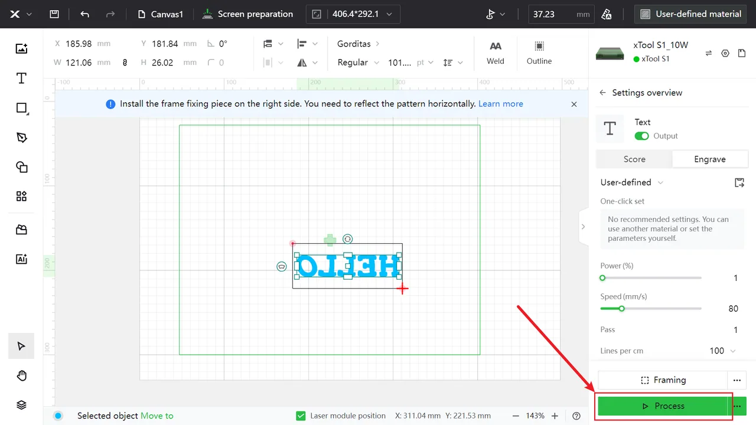Expand the User-defined settings dropdown
The image size is (756, 425).
632,182
